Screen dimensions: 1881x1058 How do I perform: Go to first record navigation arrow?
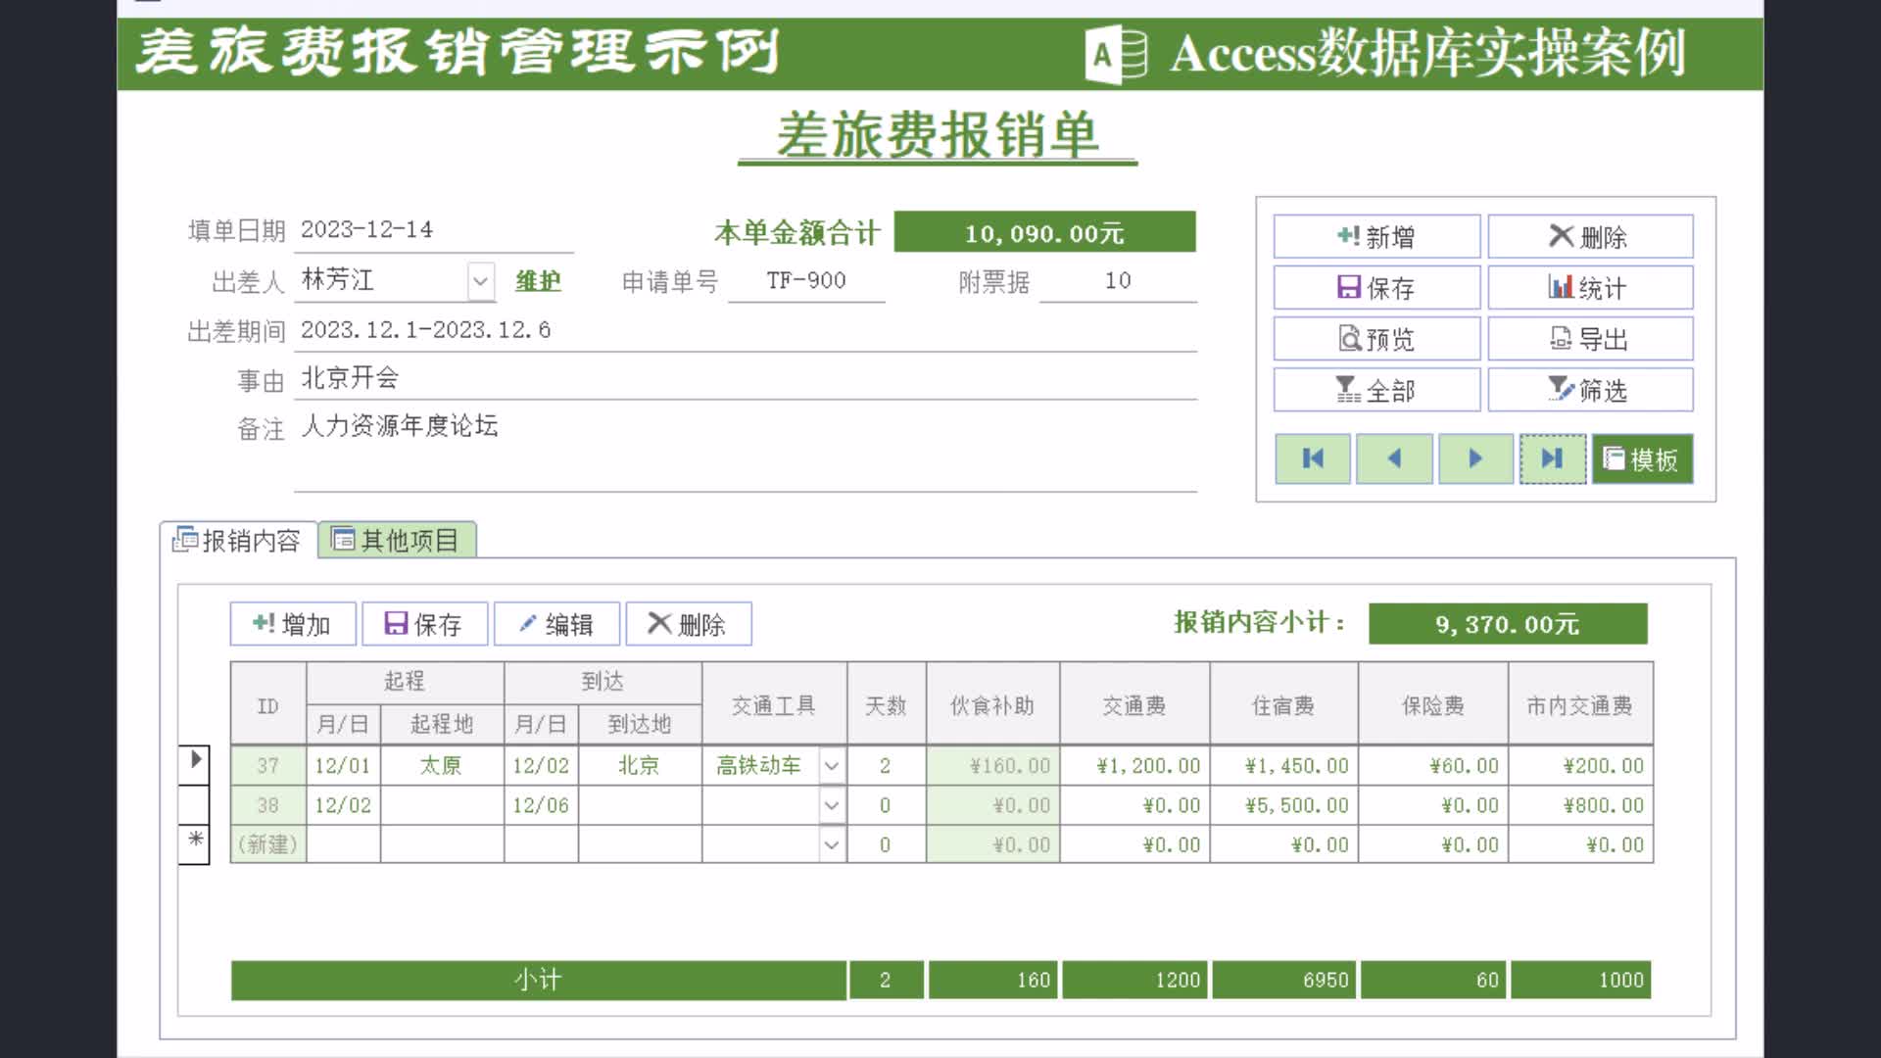click(1313, 458)
